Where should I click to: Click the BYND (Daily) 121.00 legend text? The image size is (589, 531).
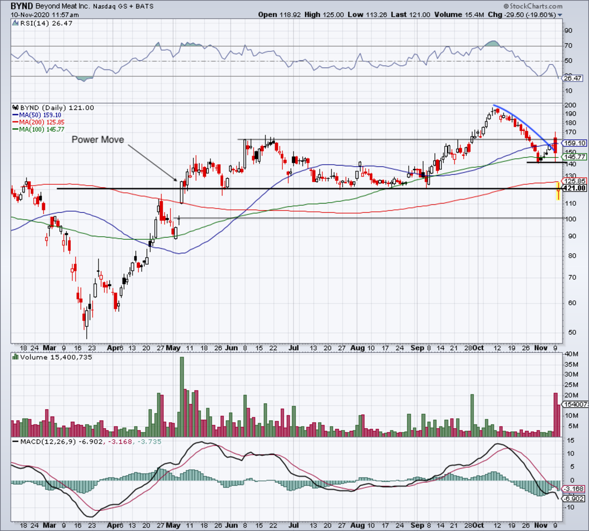coord(56,108)
